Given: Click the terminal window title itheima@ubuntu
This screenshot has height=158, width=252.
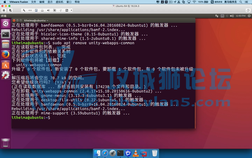Looking at the screenshot, I should click(36, 20).
